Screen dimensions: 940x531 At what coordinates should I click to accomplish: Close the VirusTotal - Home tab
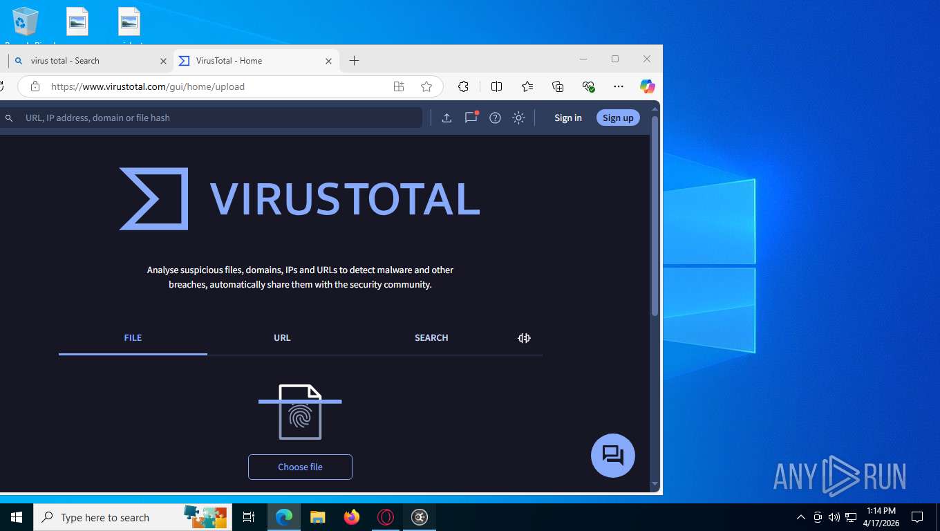pyautogui.click(x=328, y=61)
